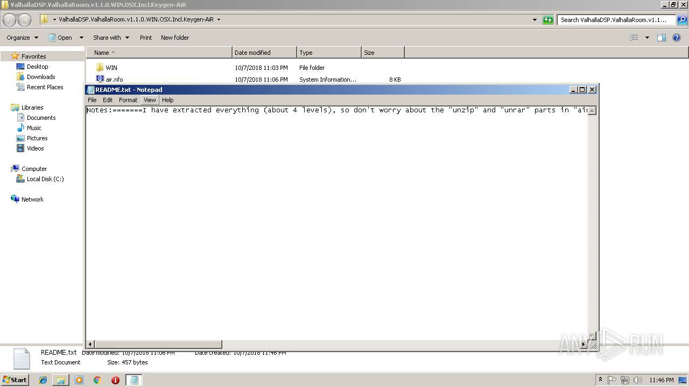689x387 pixels.
Task: Click the Explorer Back navigation button
Action: [x=10, y=20]
